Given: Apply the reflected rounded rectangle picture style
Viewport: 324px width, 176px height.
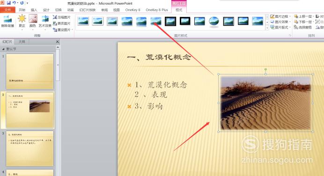Looking at the screenshot, I should (141, 21).
